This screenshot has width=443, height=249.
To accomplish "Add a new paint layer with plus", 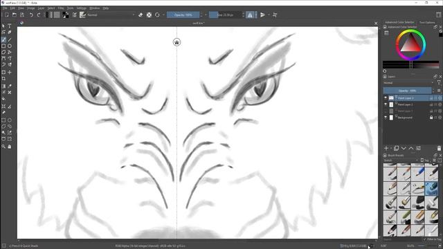I will 386,148.
